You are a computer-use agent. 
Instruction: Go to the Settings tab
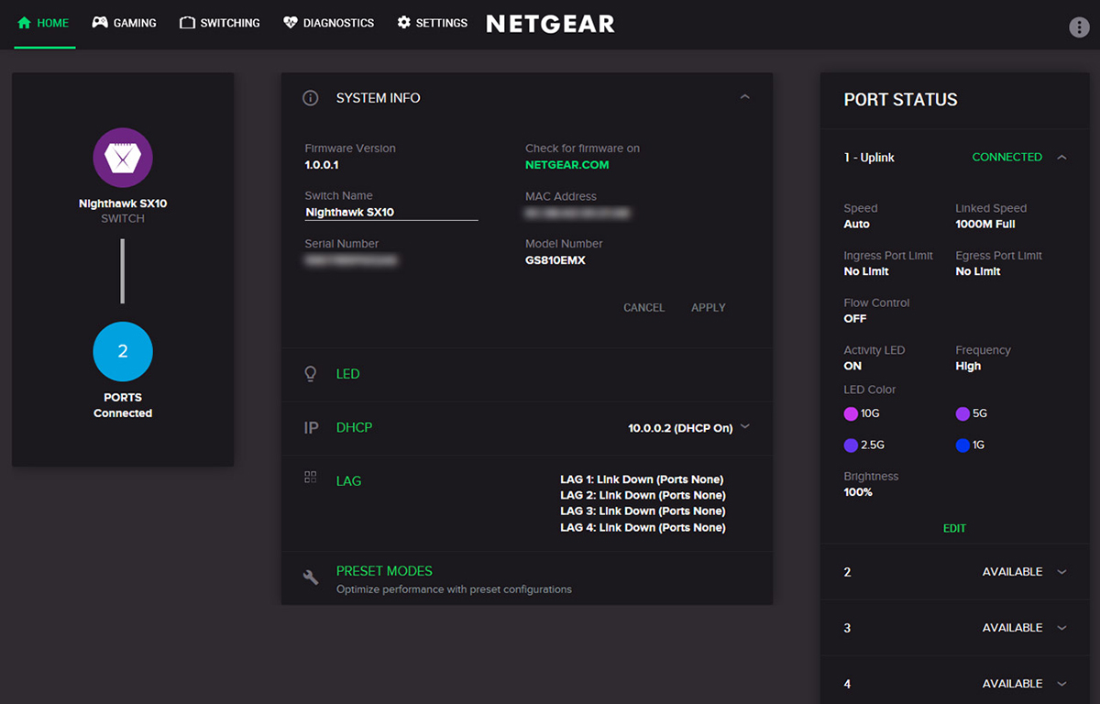tap(432, 23)
